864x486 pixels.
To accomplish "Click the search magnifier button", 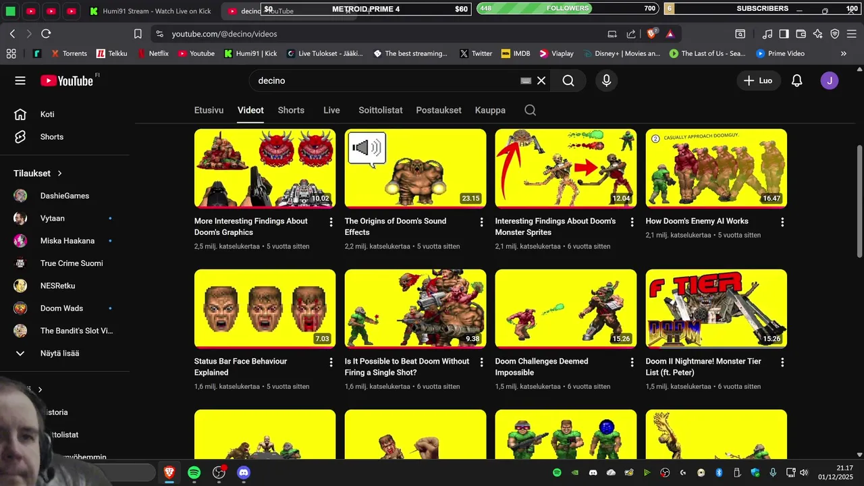I will coord(568,80).
